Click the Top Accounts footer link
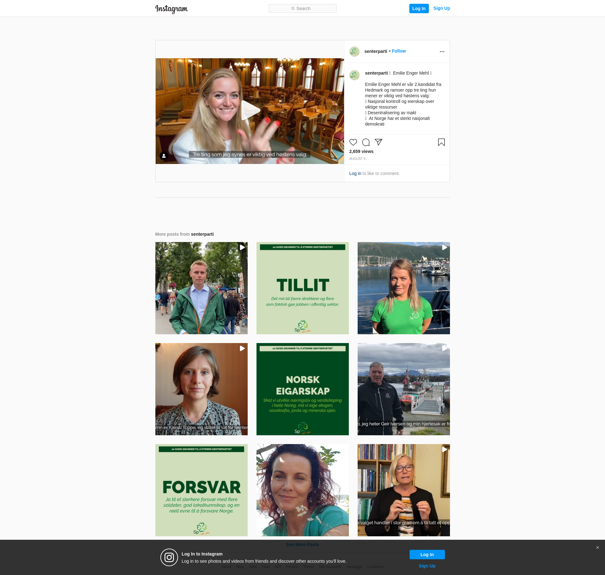The width and height of the screenshot is (605, 575). click(x=330, y=567)
